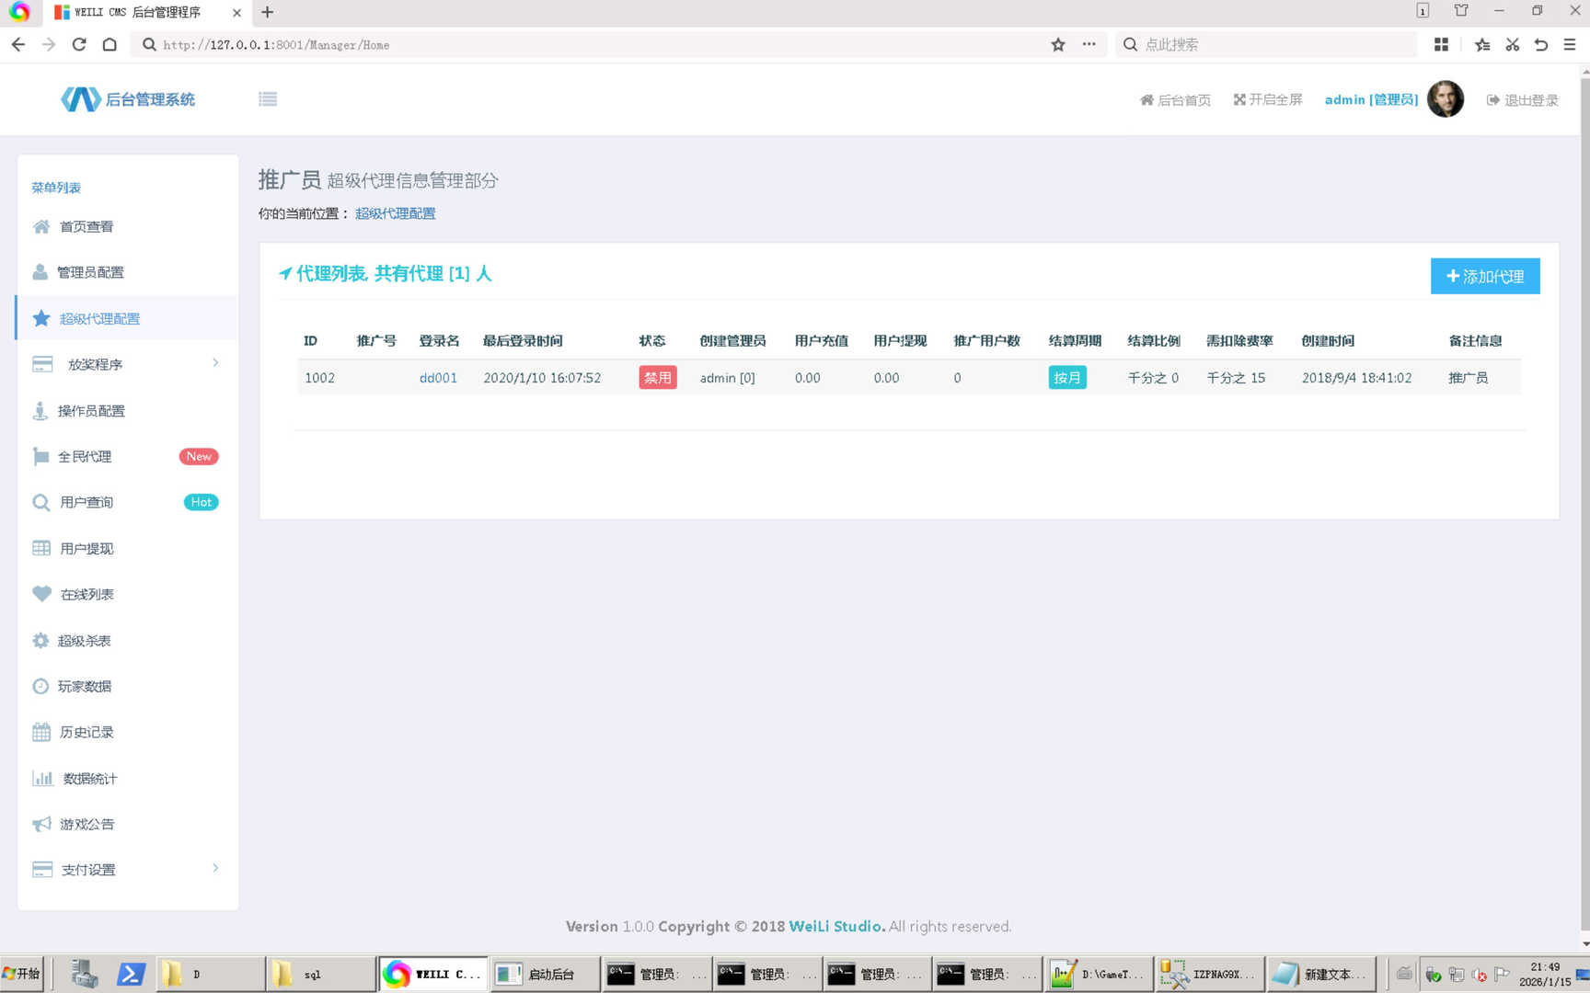Open the browser three-dot options menu
This screenshot has width=1590, height=993.
(1089, 44)
